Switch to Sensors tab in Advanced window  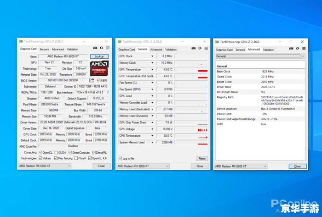point(240,50)
